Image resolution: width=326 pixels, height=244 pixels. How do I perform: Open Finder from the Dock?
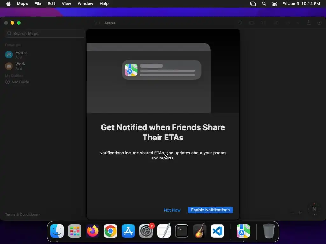click(x=57, y=231)
